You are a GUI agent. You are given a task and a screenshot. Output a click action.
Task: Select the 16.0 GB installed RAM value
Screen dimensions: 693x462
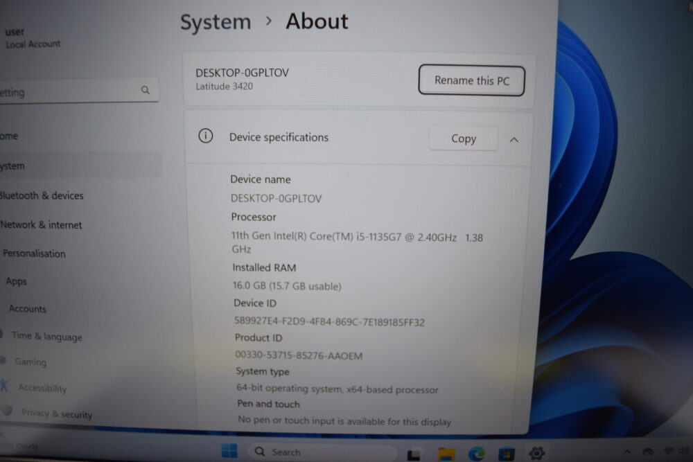click(x=288, y=286)
